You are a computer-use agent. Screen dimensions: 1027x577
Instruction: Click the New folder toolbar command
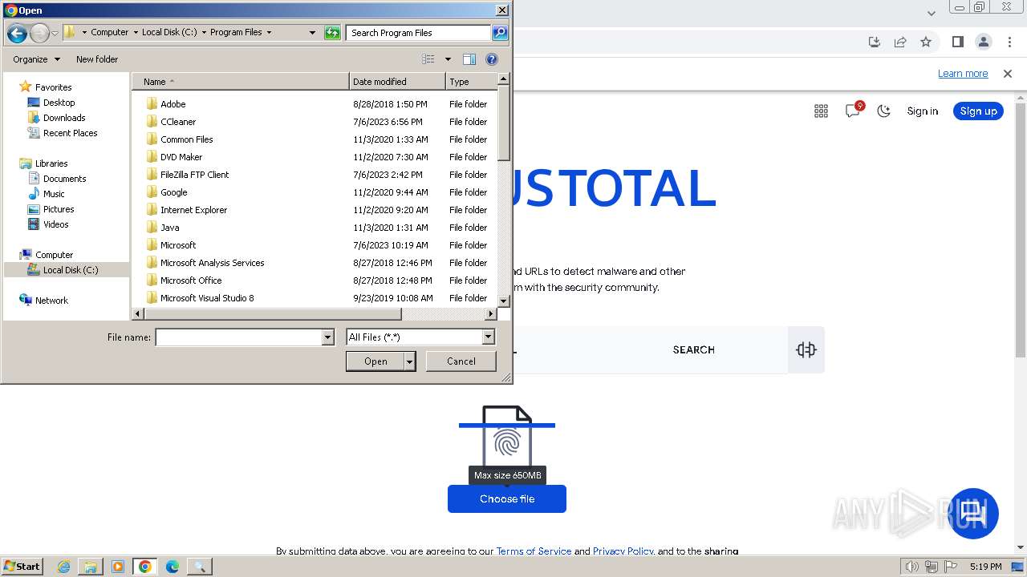pyautogui.click(x=97, y=59)
